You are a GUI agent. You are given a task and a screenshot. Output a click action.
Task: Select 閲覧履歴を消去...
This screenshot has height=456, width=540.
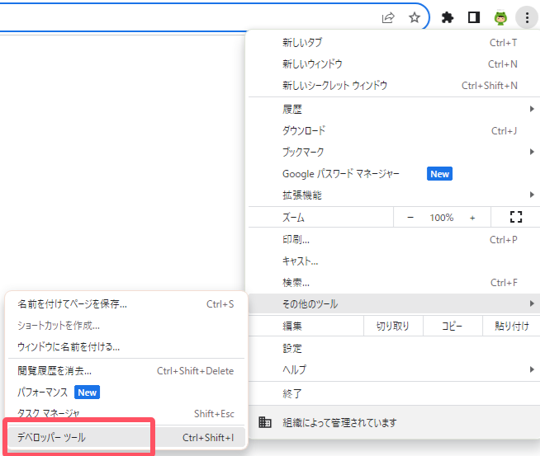(126, 371)
